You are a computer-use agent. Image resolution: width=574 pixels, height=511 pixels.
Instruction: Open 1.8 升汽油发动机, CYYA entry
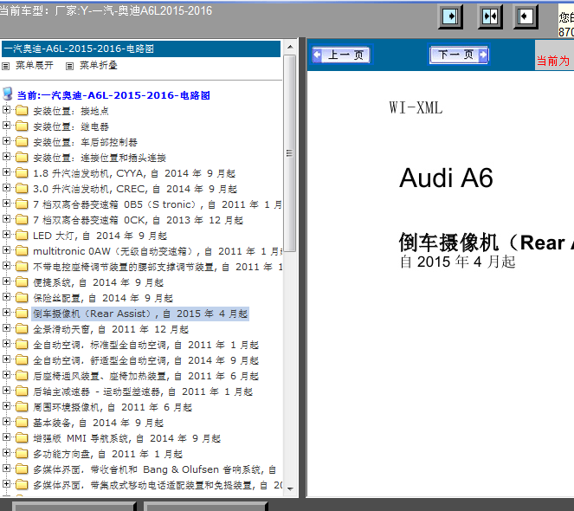click(134, 173)
